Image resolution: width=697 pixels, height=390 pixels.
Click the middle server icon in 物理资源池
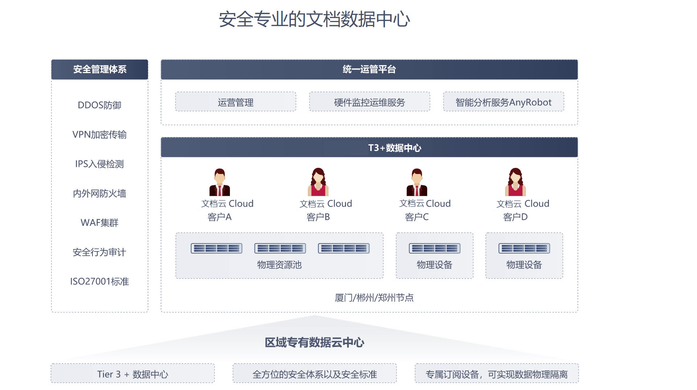(280, 248)
